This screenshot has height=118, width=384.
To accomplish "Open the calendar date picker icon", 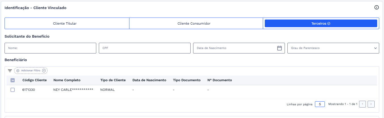I will pos(279,48).
